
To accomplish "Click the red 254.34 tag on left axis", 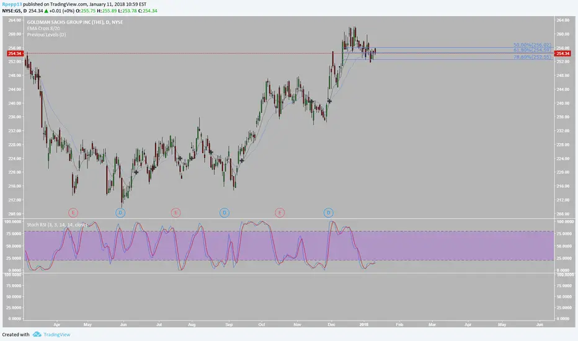I will tap(15, 54).
